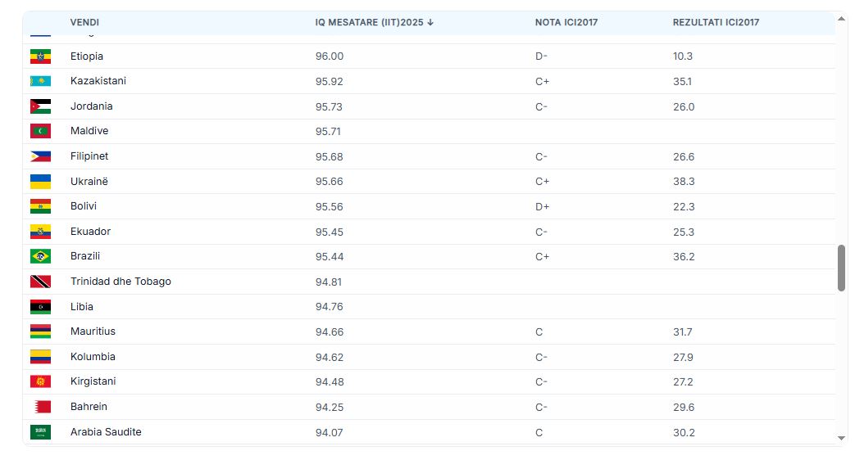Click the Brazil flag icon
This screenshot has height=460, width=855.
(40, 256)
